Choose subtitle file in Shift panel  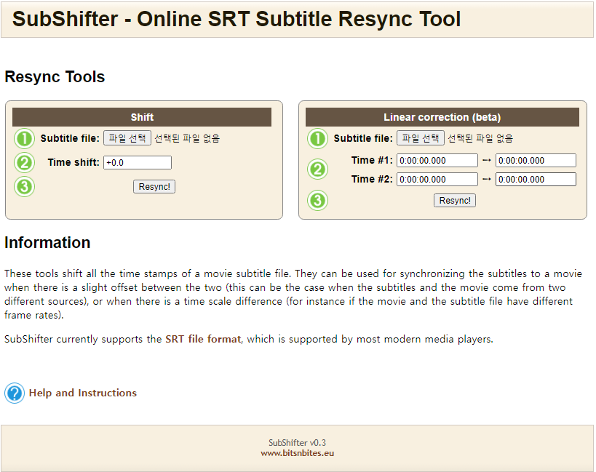127,138
